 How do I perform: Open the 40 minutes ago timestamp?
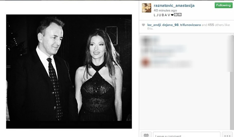165,11
